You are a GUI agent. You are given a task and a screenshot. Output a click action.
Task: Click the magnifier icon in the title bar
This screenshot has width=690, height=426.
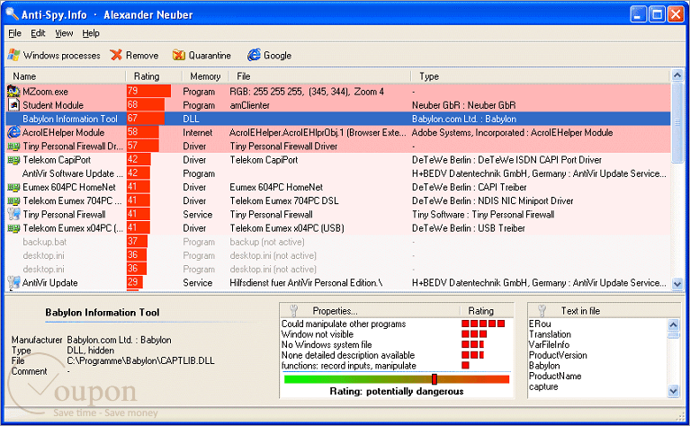[12, 14]
